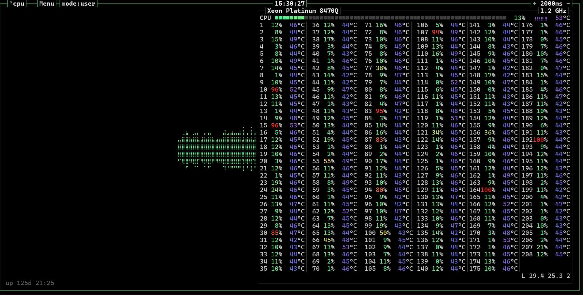Click the minus to decrease update interval
The image size is (583, 295).
tap(568, 3)
